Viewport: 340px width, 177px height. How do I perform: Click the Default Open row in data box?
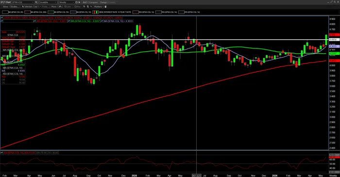click(13, 38)
